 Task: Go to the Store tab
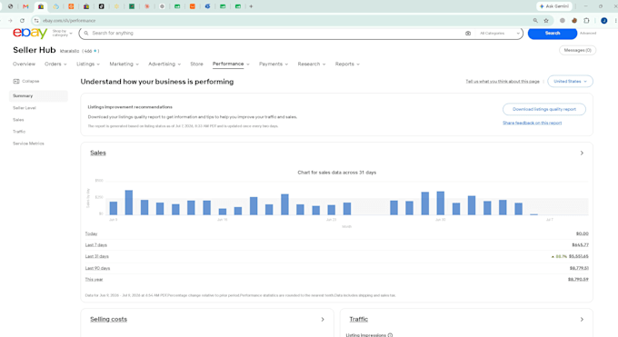(x=196, y=64)
